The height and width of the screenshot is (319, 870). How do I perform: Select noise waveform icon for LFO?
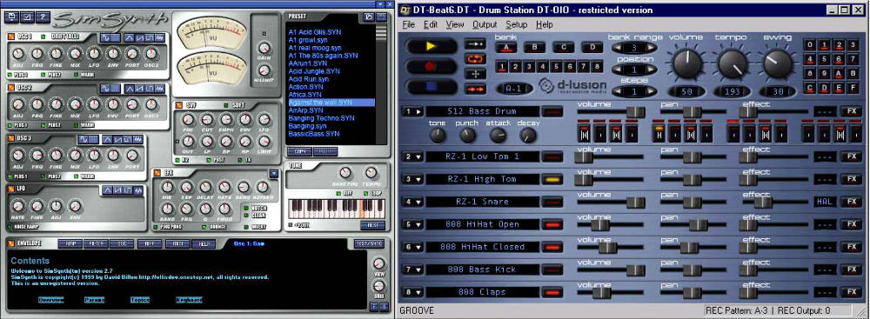click(138, 190)
